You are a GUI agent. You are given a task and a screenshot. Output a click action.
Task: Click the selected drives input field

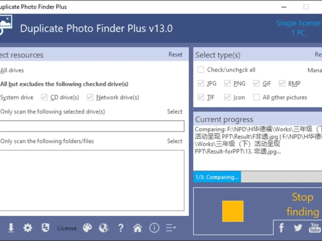[92, 126]
